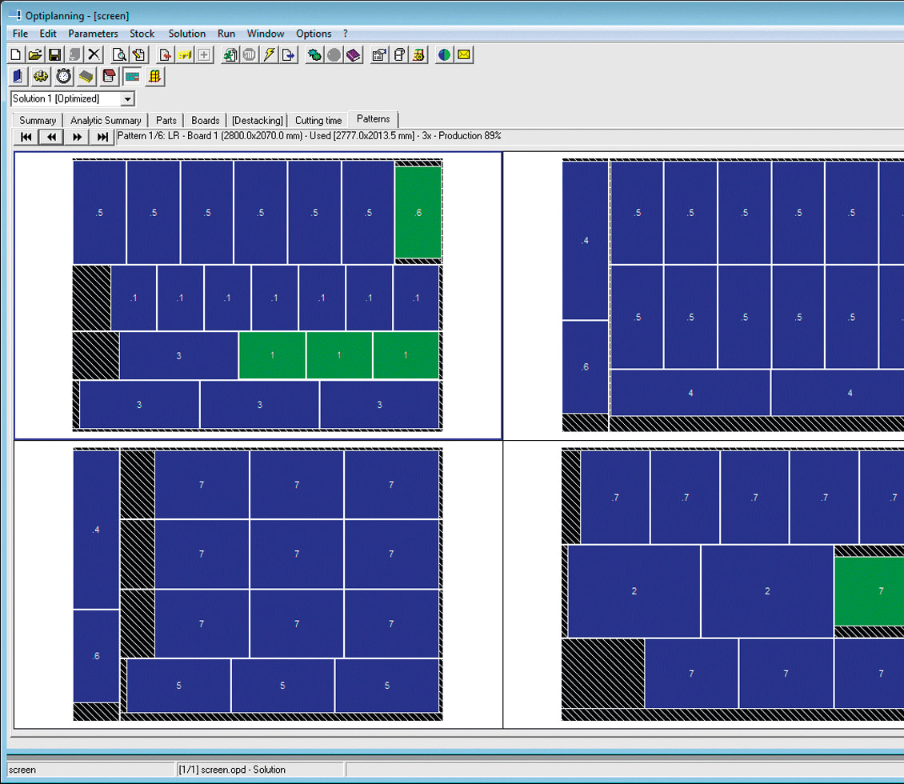
Task: Switch to the Summary tab
Action: click(38, 120)
